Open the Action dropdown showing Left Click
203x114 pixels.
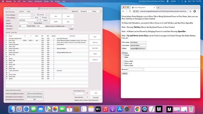click(28, 20)
